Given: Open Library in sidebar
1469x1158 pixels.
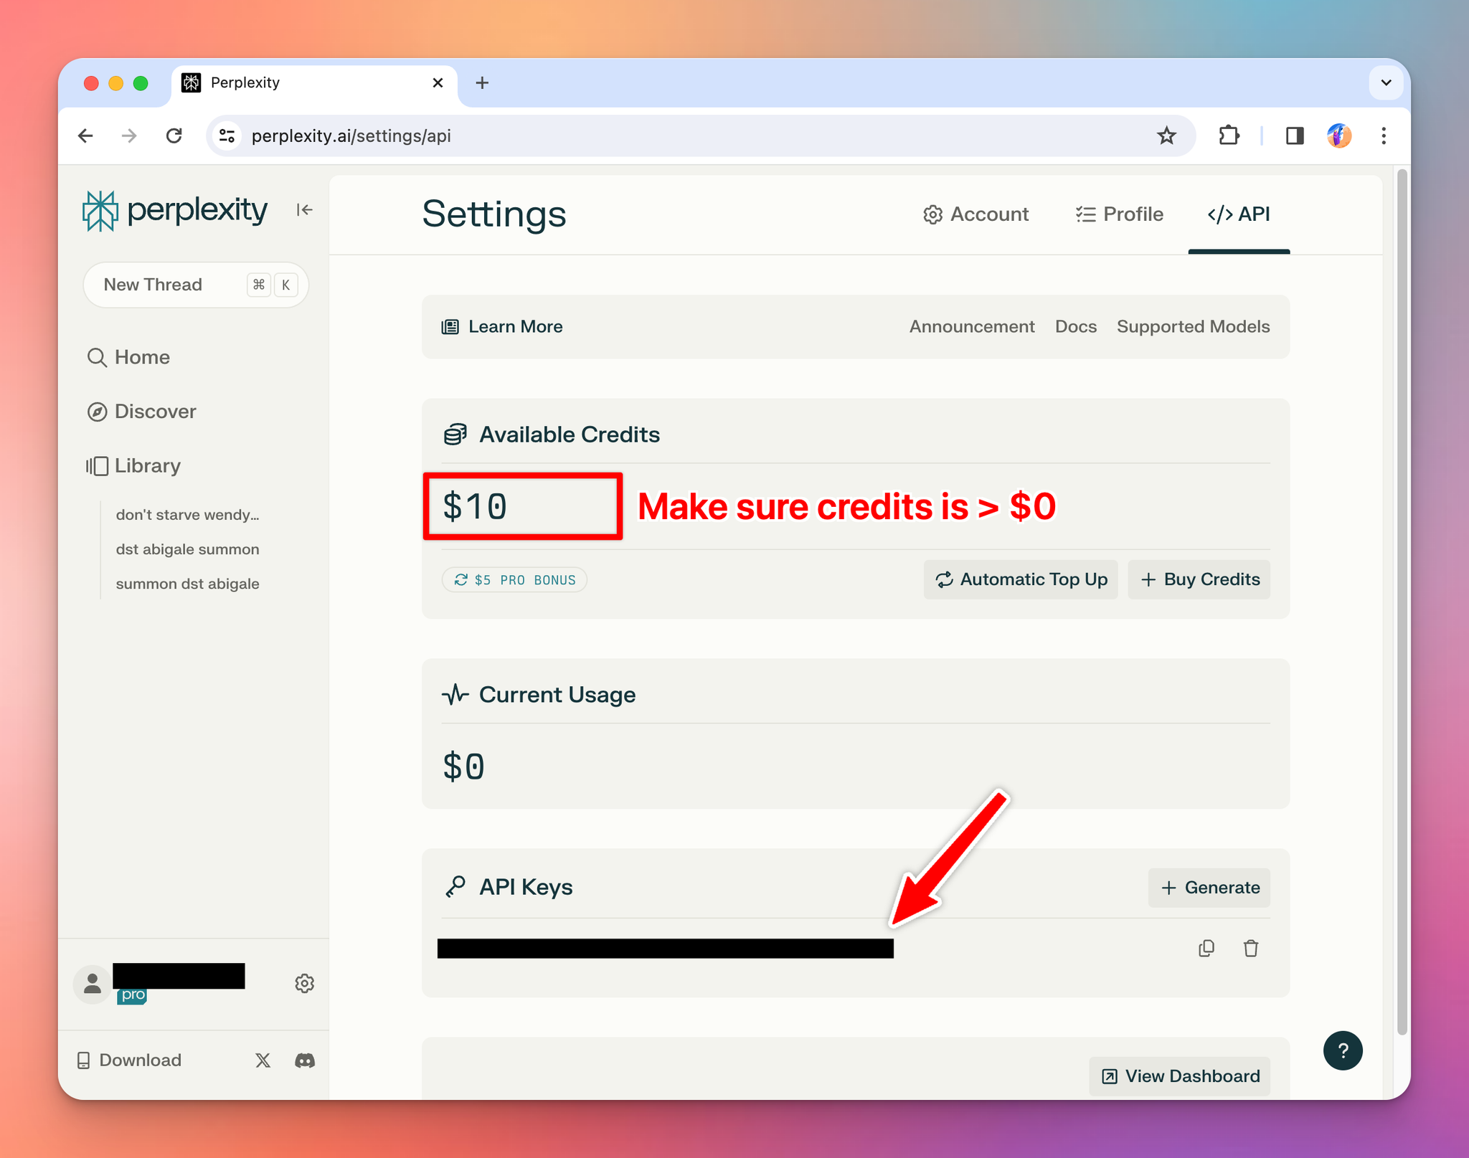Looking at the screenshot, I should point(133,466).
